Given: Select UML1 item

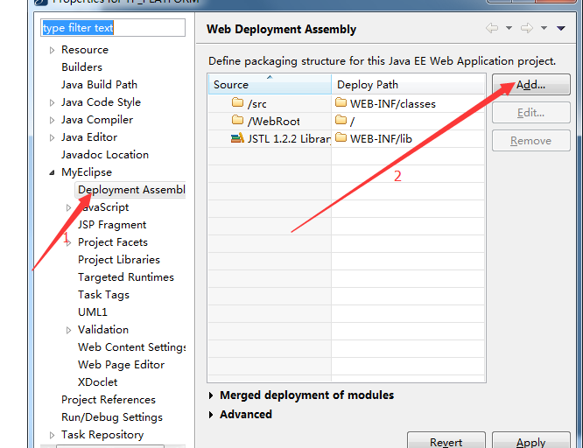Looking at the screenshot, I should pyautogui.click(x=93, y=312).
